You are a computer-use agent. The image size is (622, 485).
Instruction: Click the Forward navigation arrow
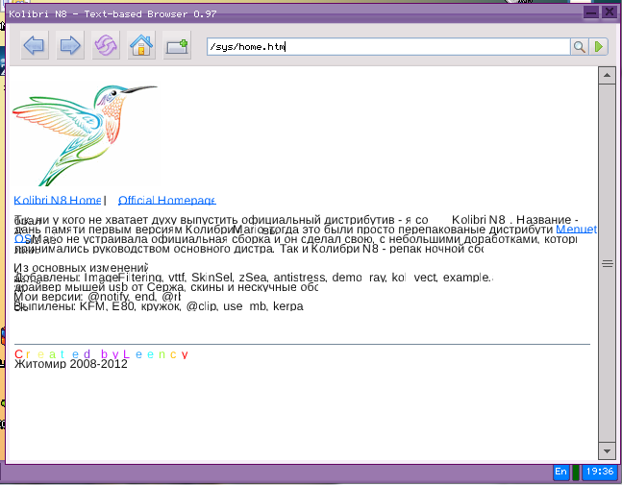pos(70,46)
